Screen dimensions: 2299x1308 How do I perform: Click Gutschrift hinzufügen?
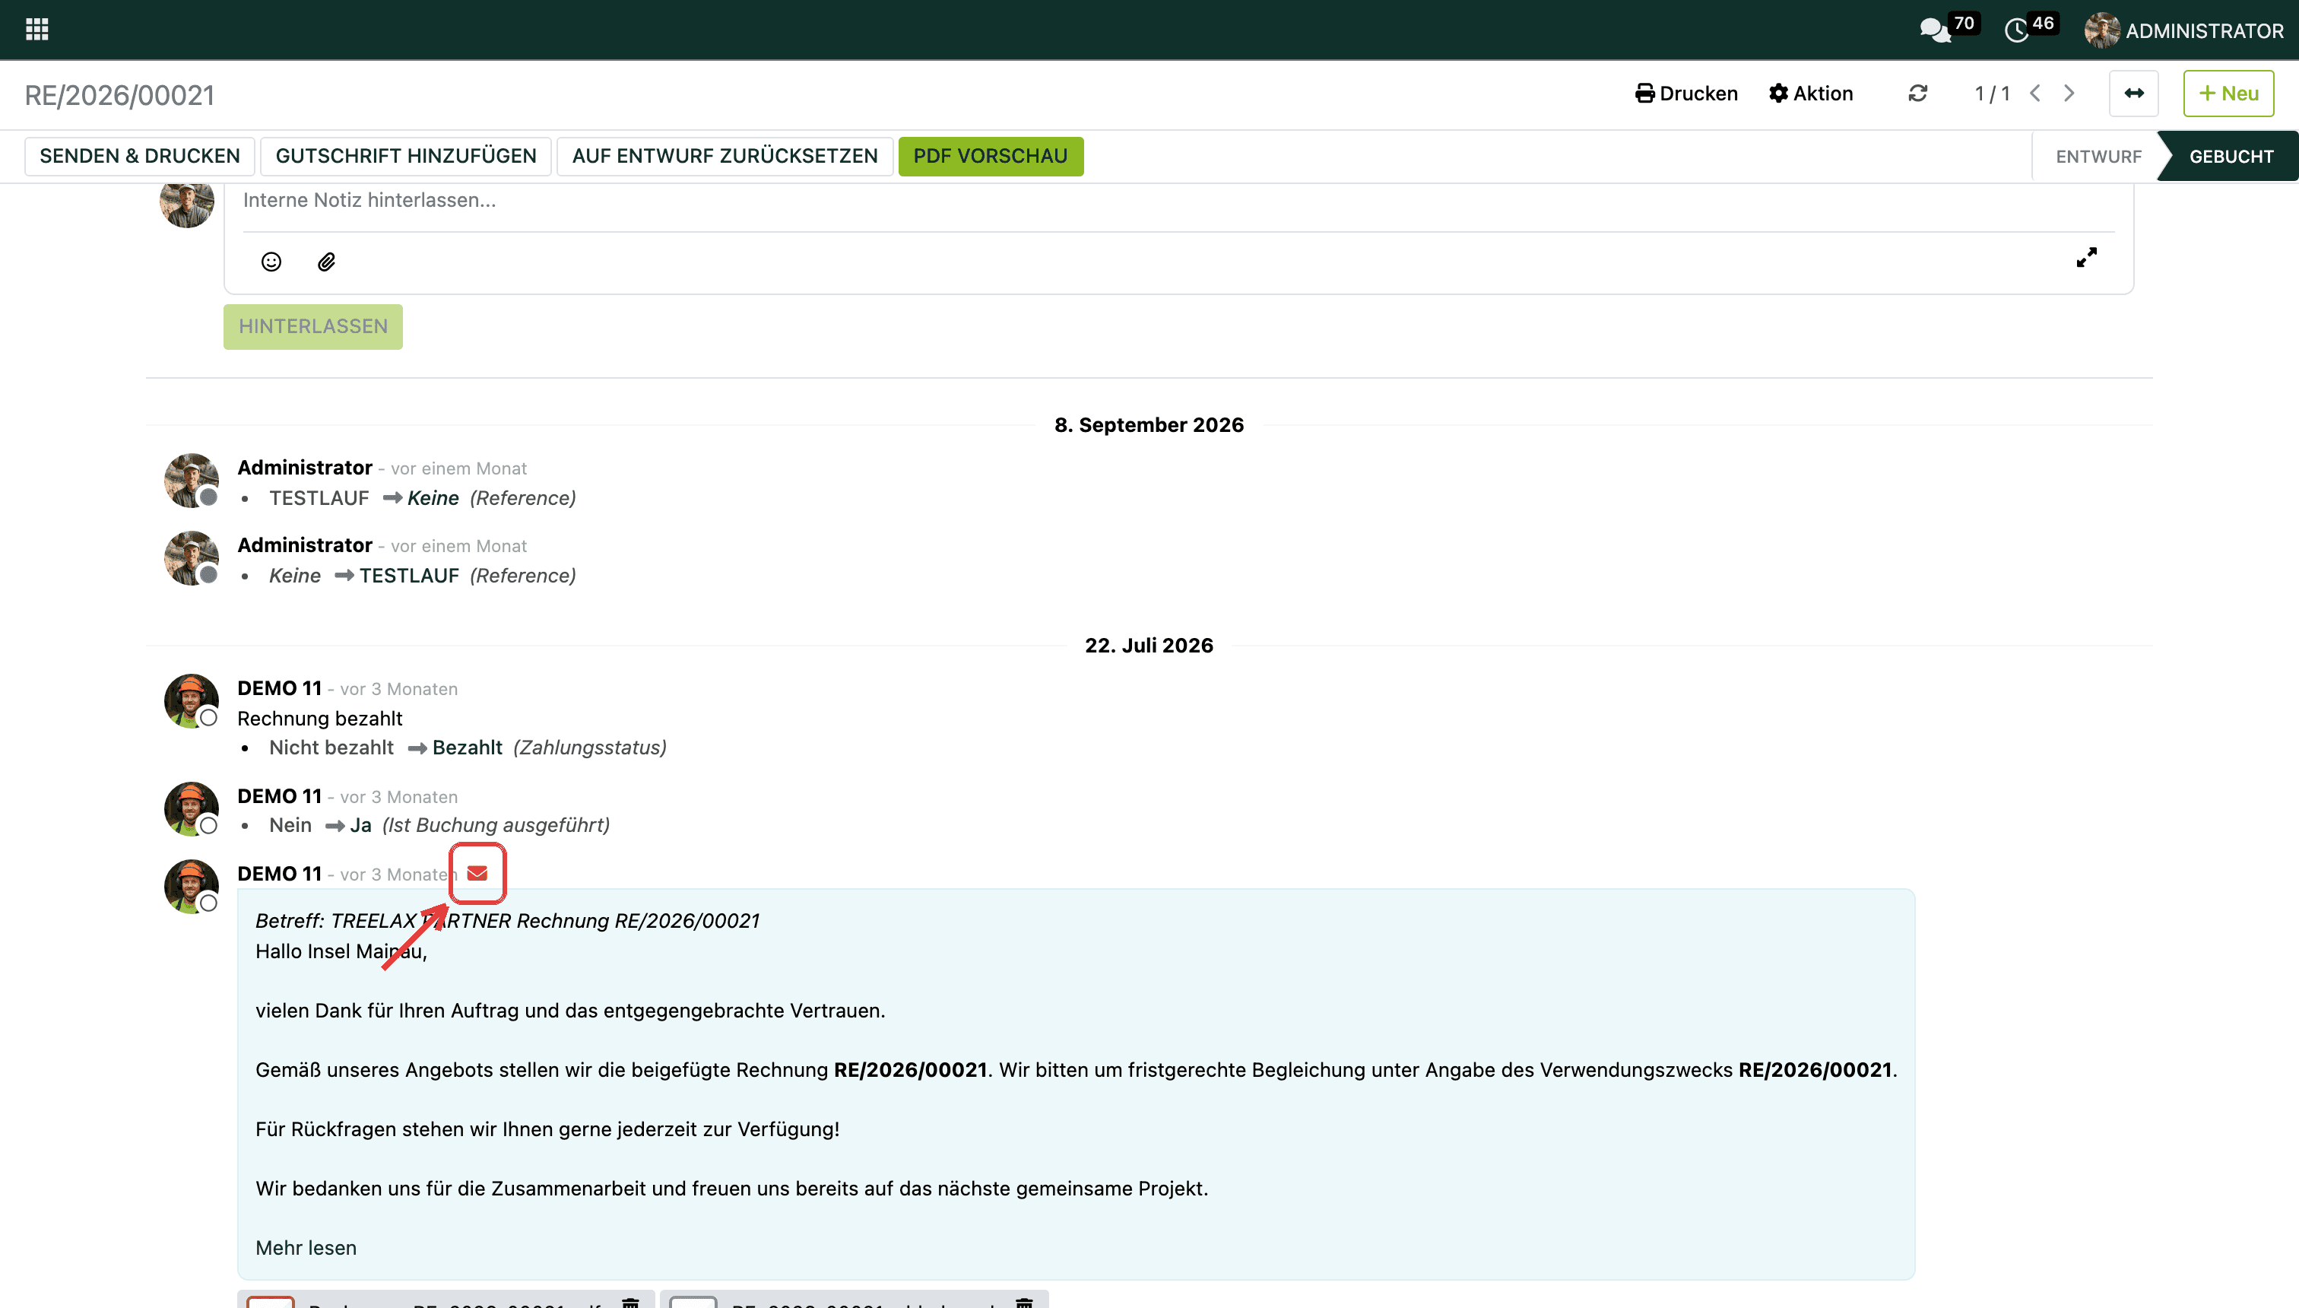[x=406, y=157]
